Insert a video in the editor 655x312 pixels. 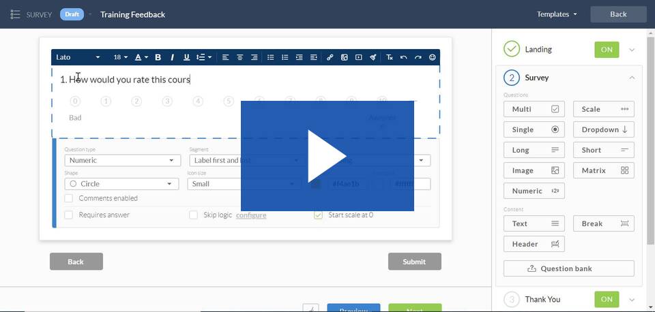click(358, 57)
